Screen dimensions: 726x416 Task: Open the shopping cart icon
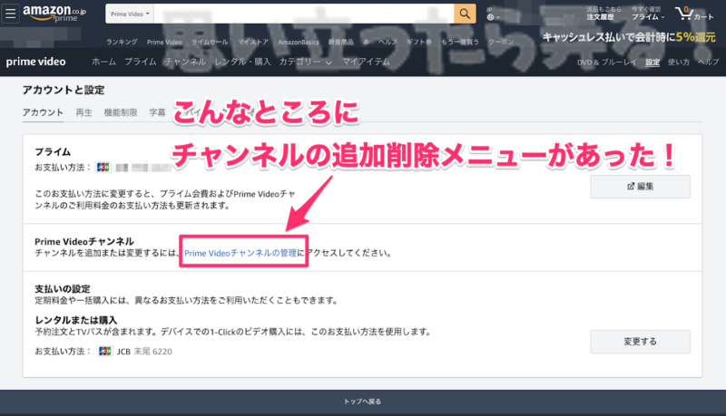coord(694,14)
